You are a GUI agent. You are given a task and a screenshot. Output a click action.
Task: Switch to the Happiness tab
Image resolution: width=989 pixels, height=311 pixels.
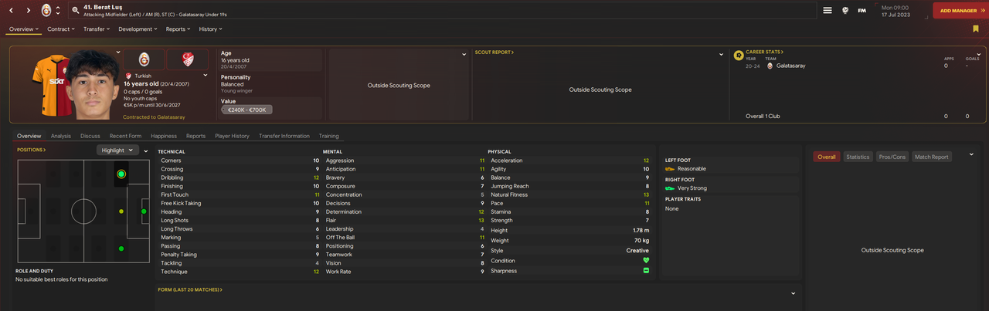click(x=164, y=136)
